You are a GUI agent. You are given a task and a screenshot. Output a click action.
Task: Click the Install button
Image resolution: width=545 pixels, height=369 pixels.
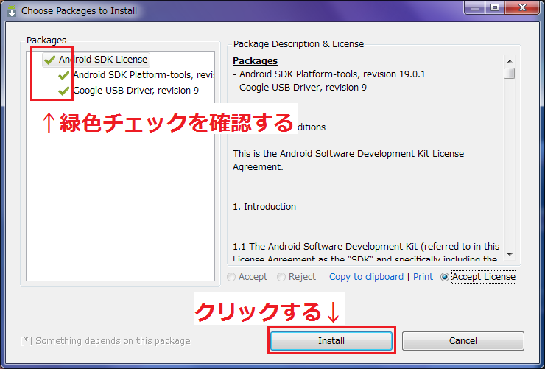coord(331,340)
